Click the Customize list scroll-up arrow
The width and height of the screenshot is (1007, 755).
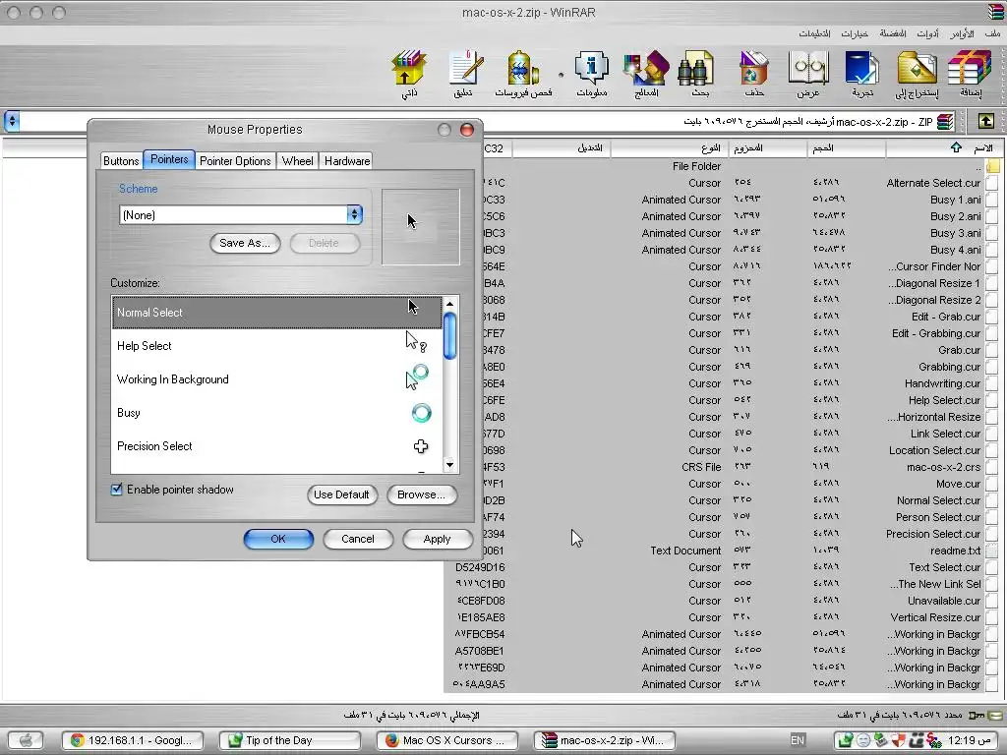click(449, 304)
